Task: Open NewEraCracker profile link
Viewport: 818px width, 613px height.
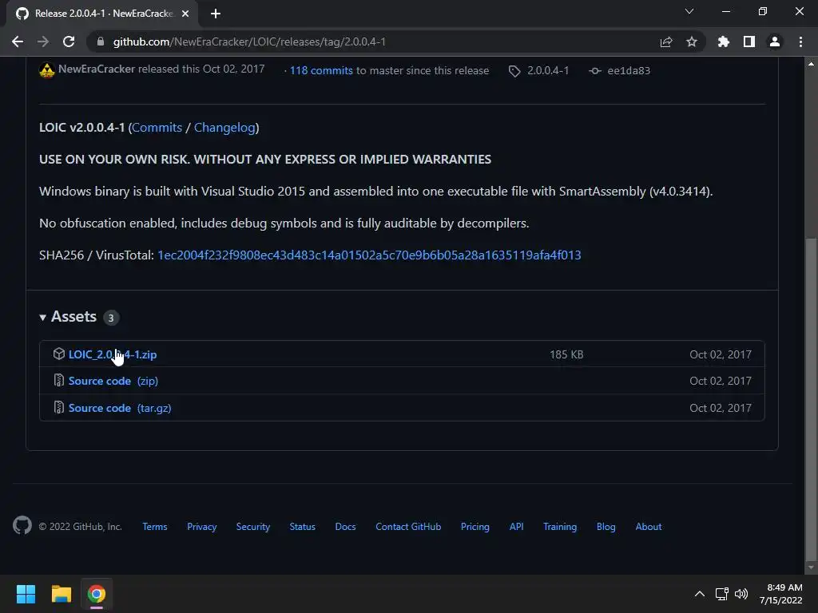Action: pos(97,69)
